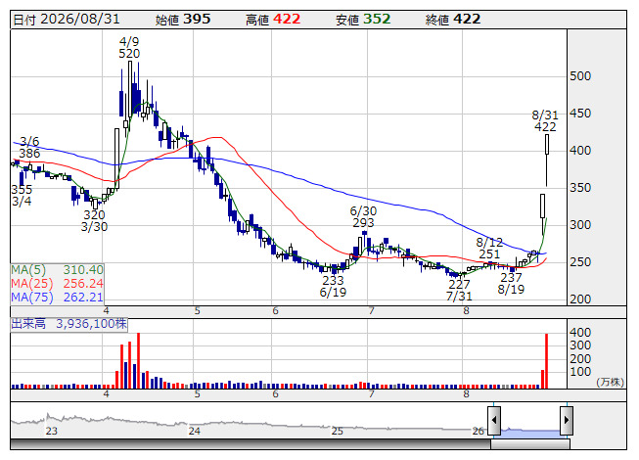Image resolution: width=639 pixels, height=460 pixels.
Task: Click the price axis label 450
Action: [x=580, y=114]
